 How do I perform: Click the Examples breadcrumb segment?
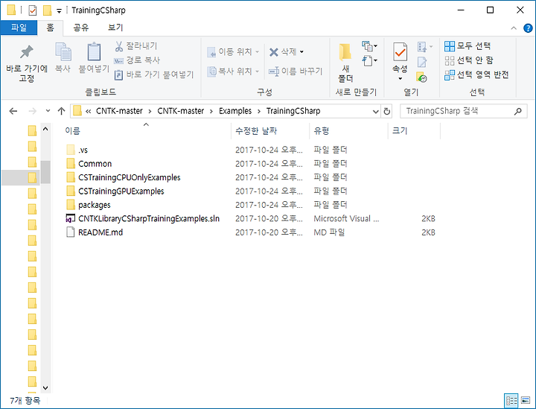click(235, 111)
